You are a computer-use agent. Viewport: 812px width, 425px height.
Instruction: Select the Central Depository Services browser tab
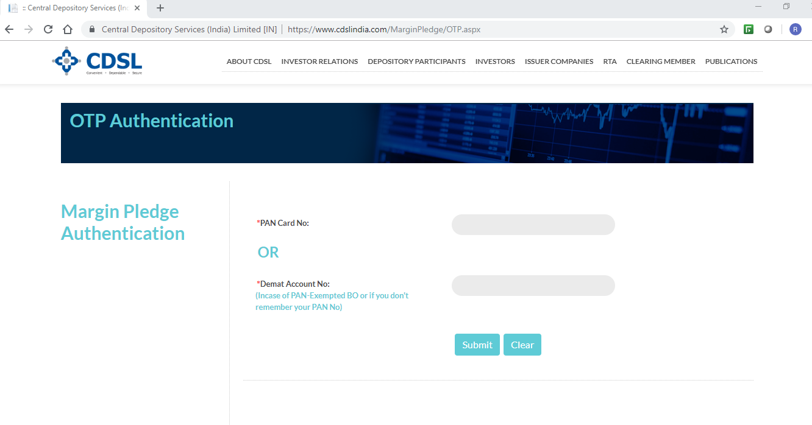(73, 8)
